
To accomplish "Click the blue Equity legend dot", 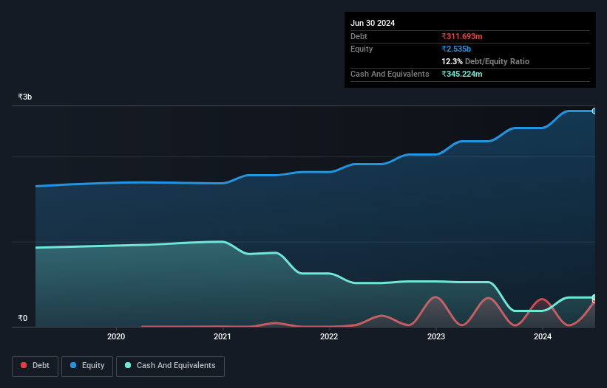I will [73, 365].
